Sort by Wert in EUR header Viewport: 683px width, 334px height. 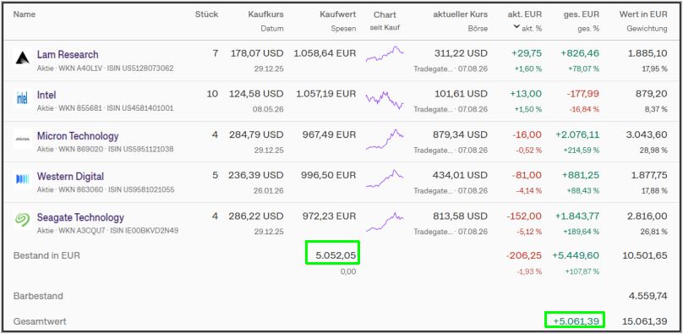[x=643, y=14]
